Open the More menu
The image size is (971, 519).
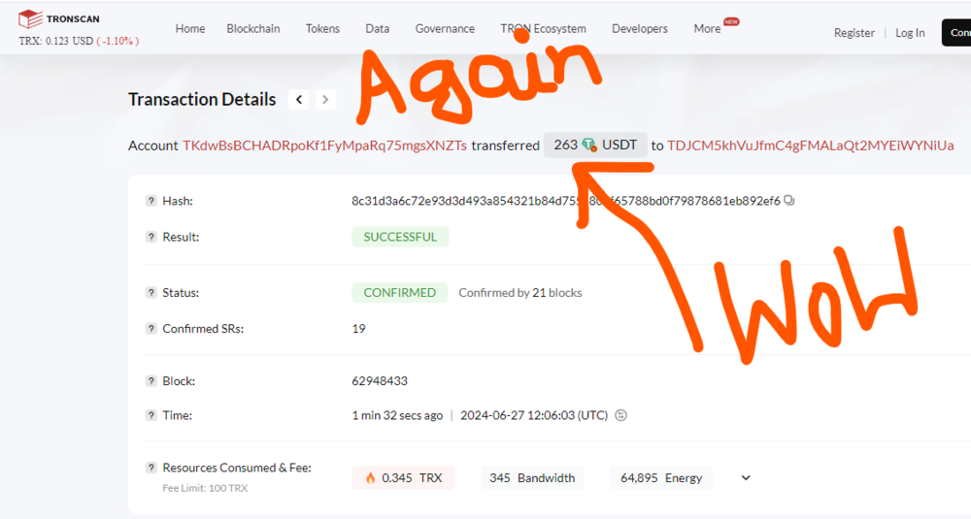(707, 28)
